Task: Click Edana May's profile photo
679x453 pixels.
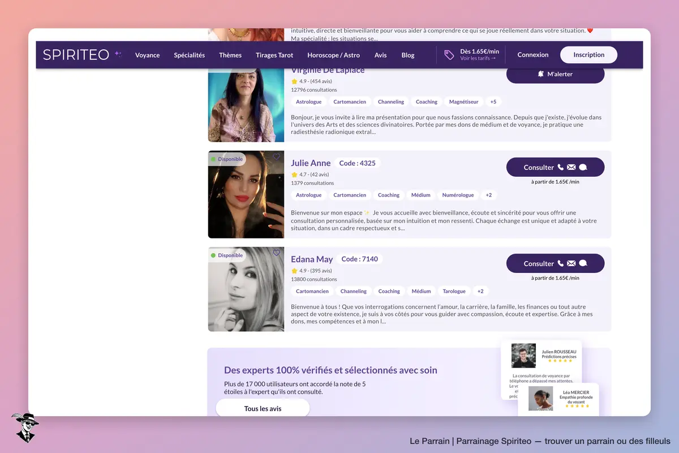Action: pos(246,289)
